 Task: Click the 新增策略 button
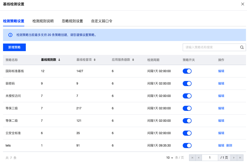pyautogui.click(x=14, y=47)
